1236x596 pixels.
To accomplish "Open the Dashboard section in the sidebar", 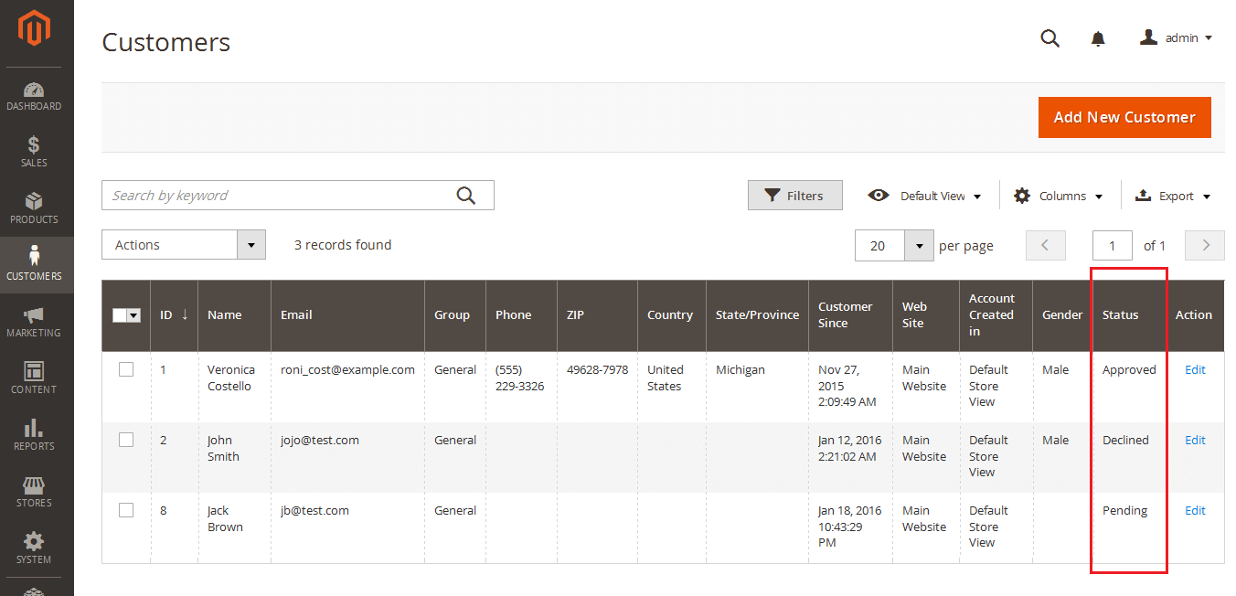I will click(34, 95).
